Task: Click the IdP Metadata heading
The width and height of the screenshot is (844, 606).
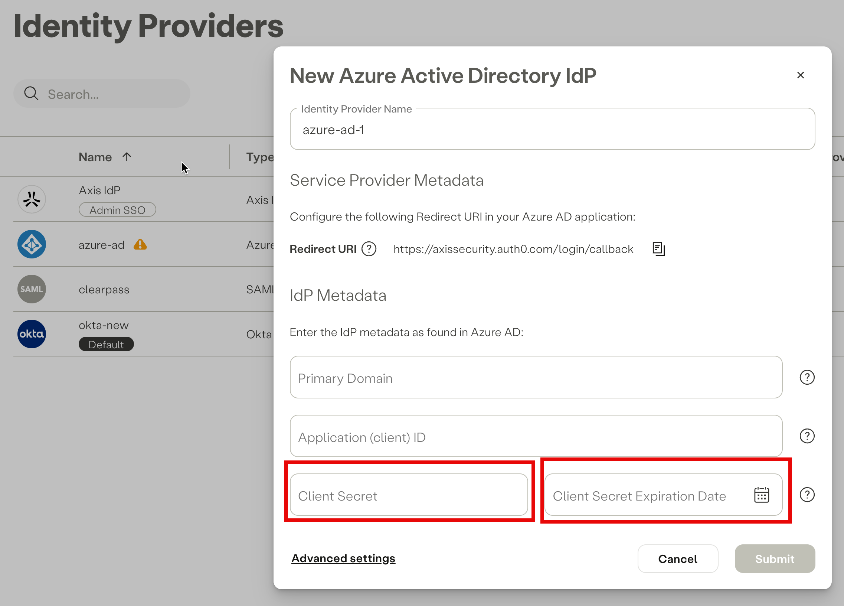Action: click(x=338, y=296)
